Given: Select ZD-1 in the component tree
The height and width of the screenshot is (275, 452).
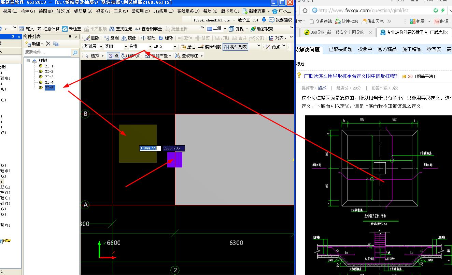Looking at the screenshot, I should [x=49, y=66].
